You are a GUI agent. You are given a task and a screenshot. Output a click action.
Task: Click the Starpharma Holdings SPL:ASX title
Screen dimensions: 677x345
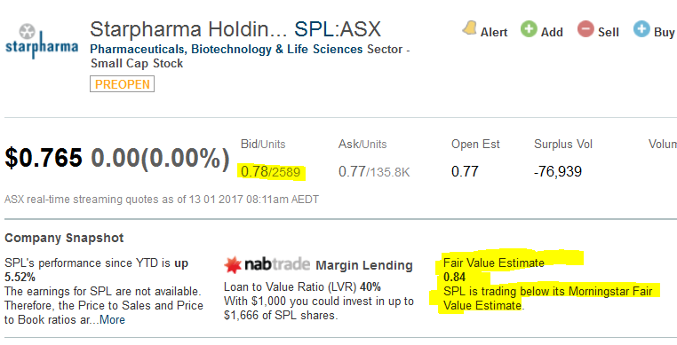coord(235,29)
